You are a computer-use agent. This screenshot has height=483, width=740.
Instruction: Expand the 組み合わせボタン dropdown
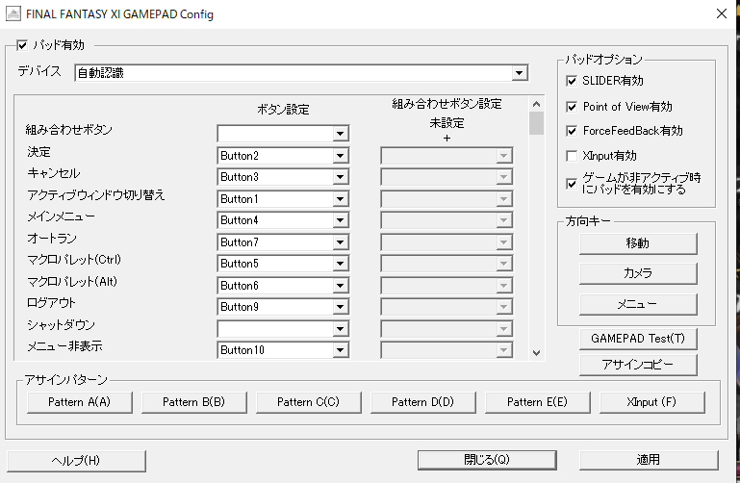(x=340, y=134)
